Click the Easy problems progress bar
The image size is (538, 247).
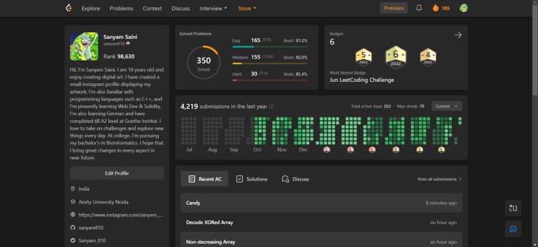pyautogui.click(x=270, y=46)
